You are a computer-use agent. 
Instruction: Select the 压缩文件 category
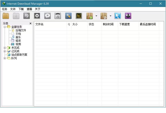pyautogui.click(x=21, y=30)
